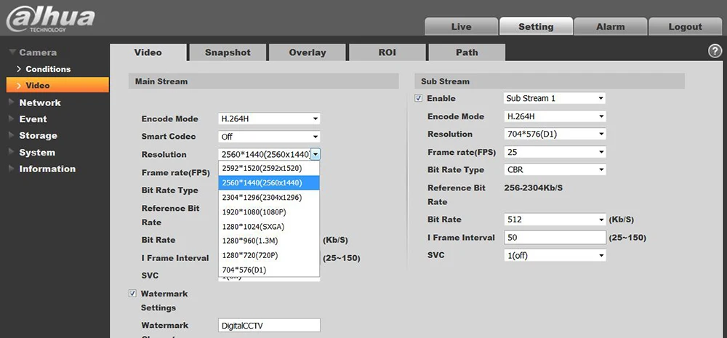Open Sub Stream Bit Rate Type dropdown
This screenshot has height=338, width=727.
(555, 169)
